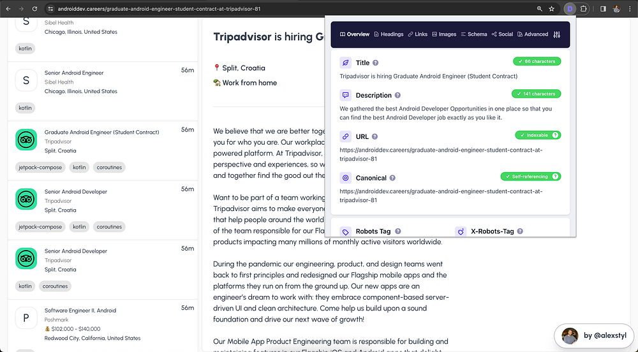This screenshot has height=352, width=638.
Task: Switch to the Overview tab
Action: (355, 34)
